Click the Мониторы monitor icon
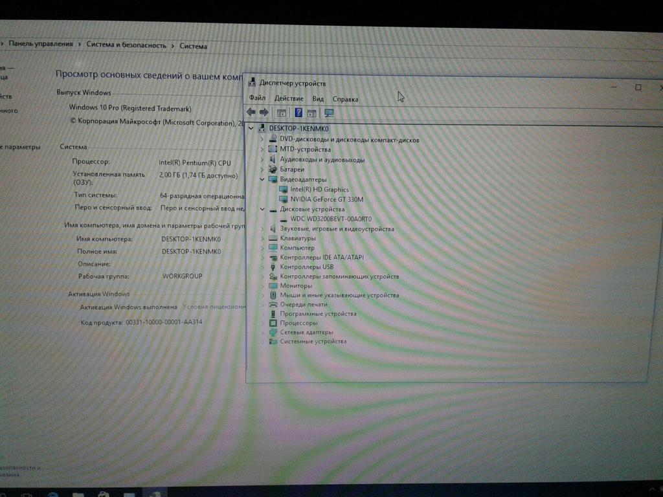 [273, 285]
